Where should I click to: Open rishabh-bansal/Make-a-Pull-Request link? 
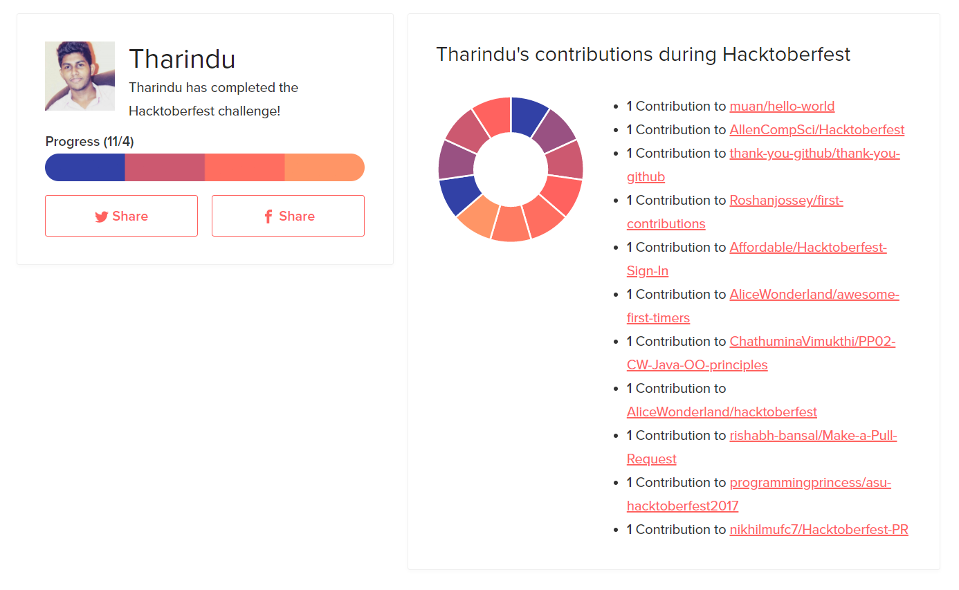[812, 436]
